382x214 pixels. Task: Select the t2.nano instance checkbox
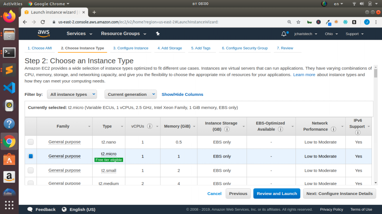click(x=31, y=142)
